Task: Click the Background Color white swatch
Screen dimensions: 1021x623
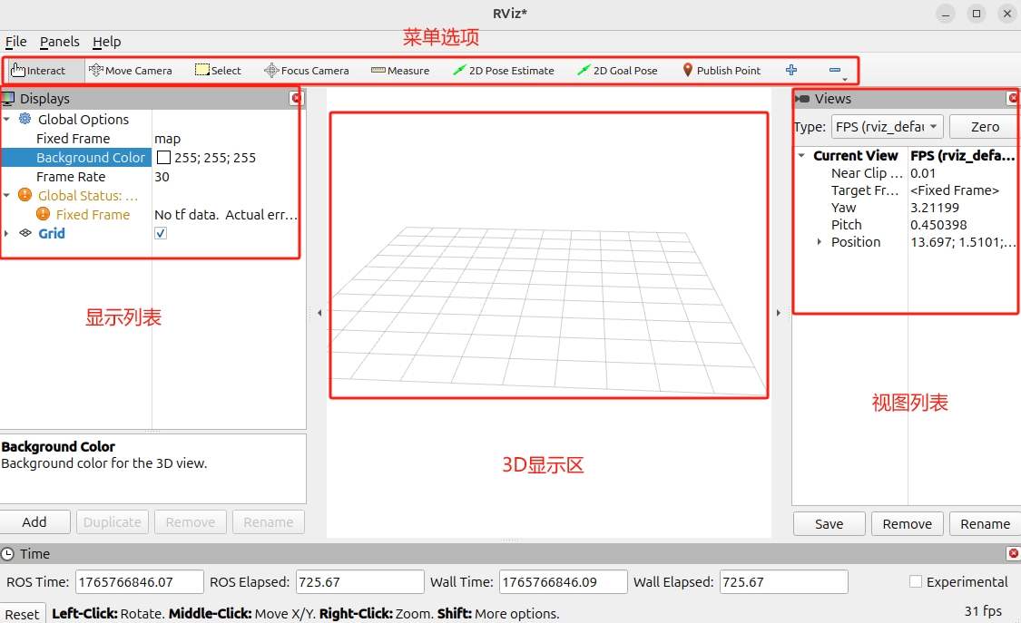Action: [163, 158]
